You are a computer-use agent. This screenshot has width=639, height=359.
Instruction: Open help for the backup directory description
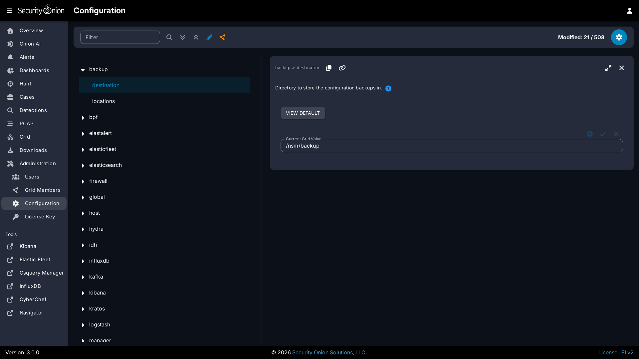click(388, 88)
